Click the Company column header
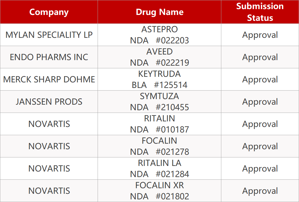The image size is (299, 202). click(x=49, y=12)
